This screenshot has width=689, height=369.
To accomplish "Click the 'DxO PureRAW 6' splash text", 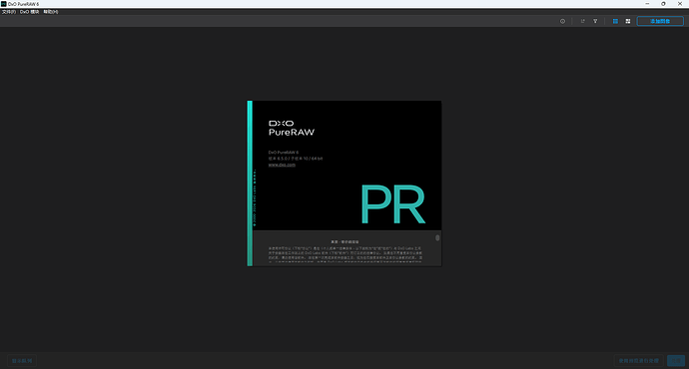I will 284,153.
